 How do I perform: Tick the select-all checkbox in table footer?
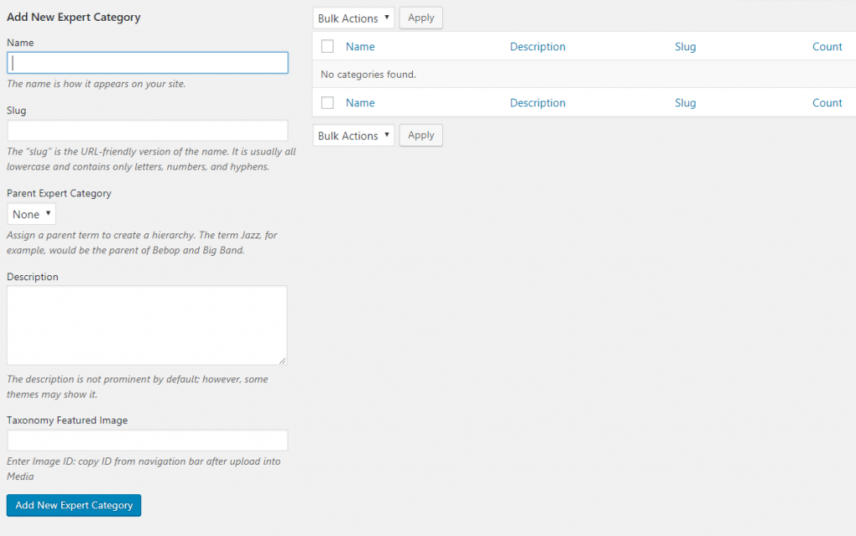pos(328,103)
